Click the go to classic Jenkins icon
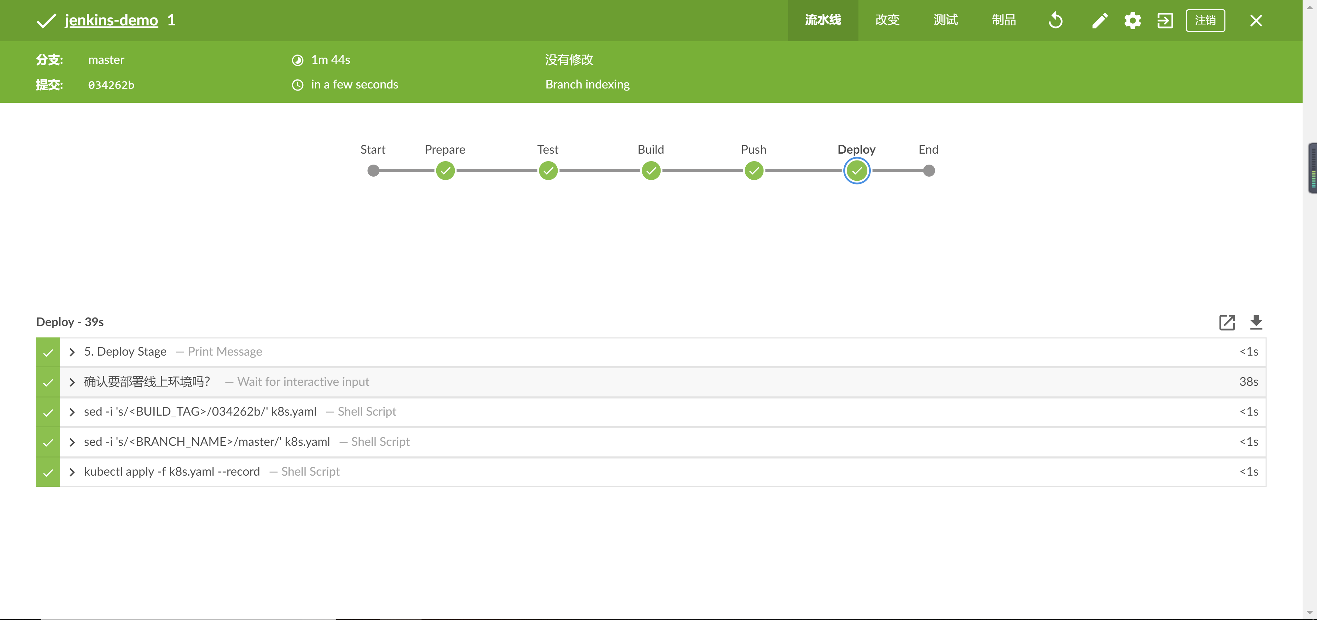This screenshot has height=620, width=1317. point(1165,21)
